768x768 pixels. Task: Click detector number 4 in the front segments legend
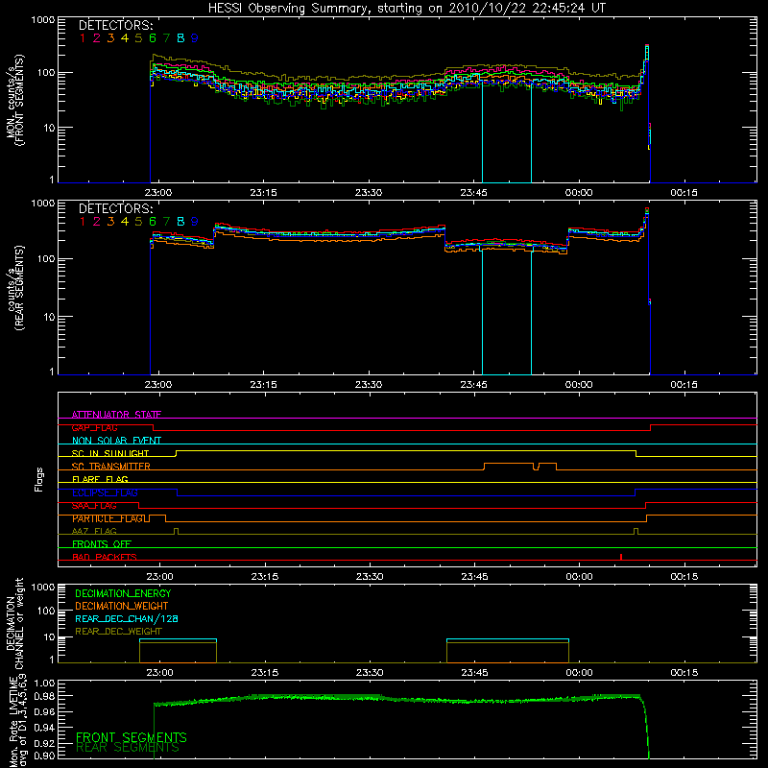pyautogui.click(x=125, y=38)
